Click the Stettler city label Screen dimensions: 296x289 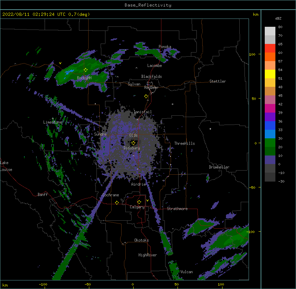[x=218, y=81]
